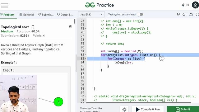Expand the editor to fullscreen
199x112 pixels.
197,14
